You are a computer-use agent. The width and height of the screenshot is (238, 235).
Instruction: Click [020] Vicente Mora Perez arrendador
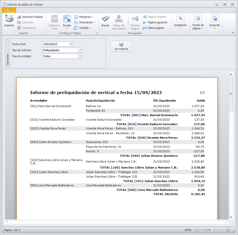coord(48,128)
